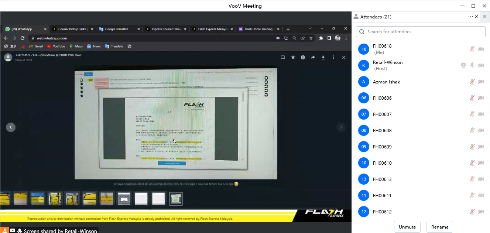Click the Search for attendees field

click(421, 32)
